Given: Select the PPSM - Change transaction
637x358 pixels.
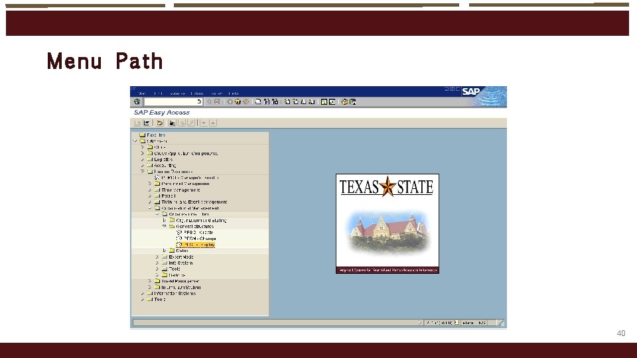Looking at the screenshot, I should (196, 239).
